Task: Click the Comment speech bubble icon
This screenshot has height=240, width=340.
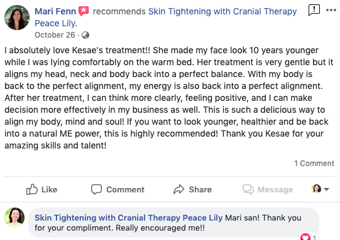Action: point(96,189)
